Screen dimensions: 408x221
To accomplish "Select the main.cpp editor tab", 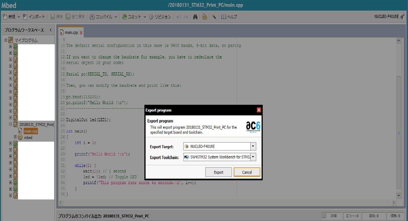I will tap(71, 32).
